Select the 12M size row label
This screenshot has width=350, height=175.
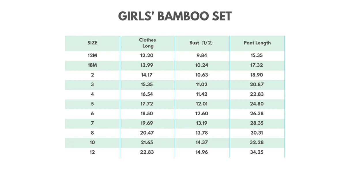[x=93, y=56]
